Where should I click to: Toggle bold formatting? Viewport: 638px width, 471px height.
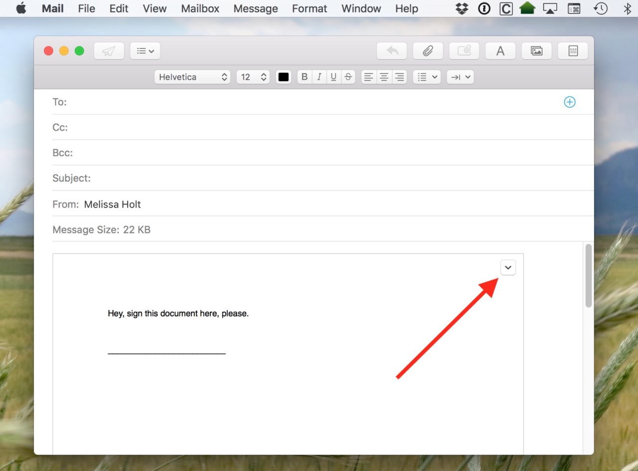(x=305, y=77)
